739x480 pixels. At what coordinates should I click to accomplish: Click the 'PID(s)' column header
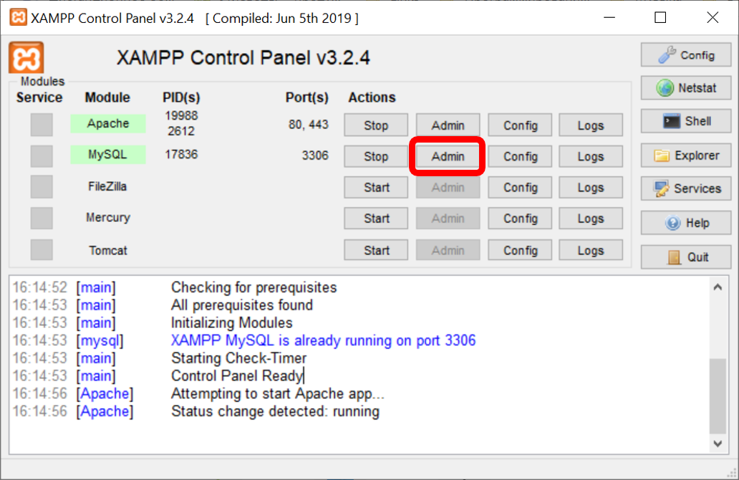pyautogui.click(x=181, y=97)
